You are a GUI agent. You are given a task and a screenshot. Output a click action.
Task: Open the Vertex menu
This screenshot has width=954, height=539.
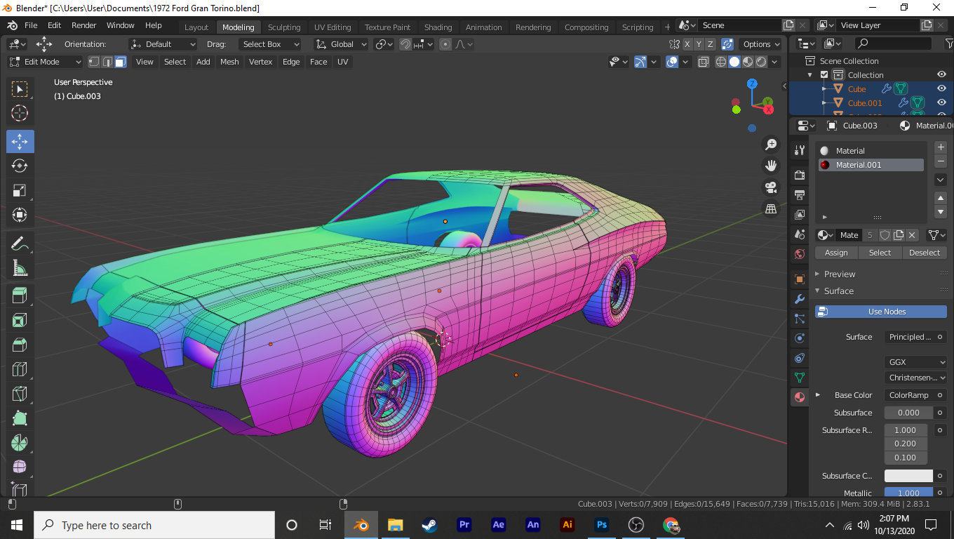pos(260,62)
